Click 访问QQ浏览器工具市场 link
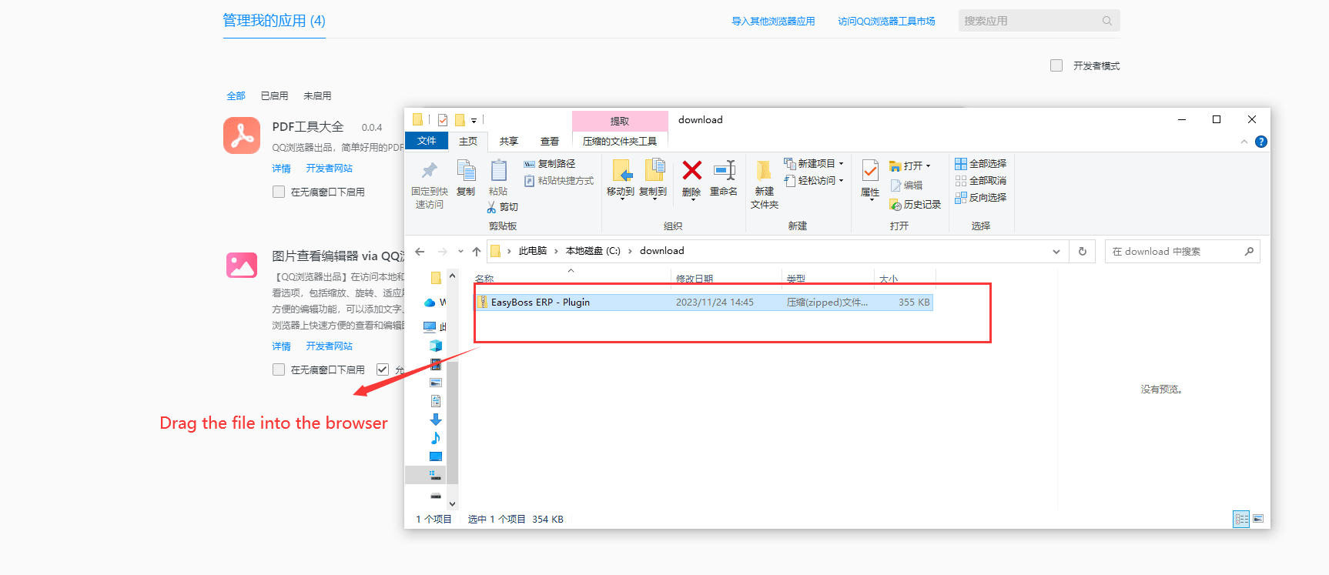1329x575 pixels. pyautogui.click(x=886, y=22)
